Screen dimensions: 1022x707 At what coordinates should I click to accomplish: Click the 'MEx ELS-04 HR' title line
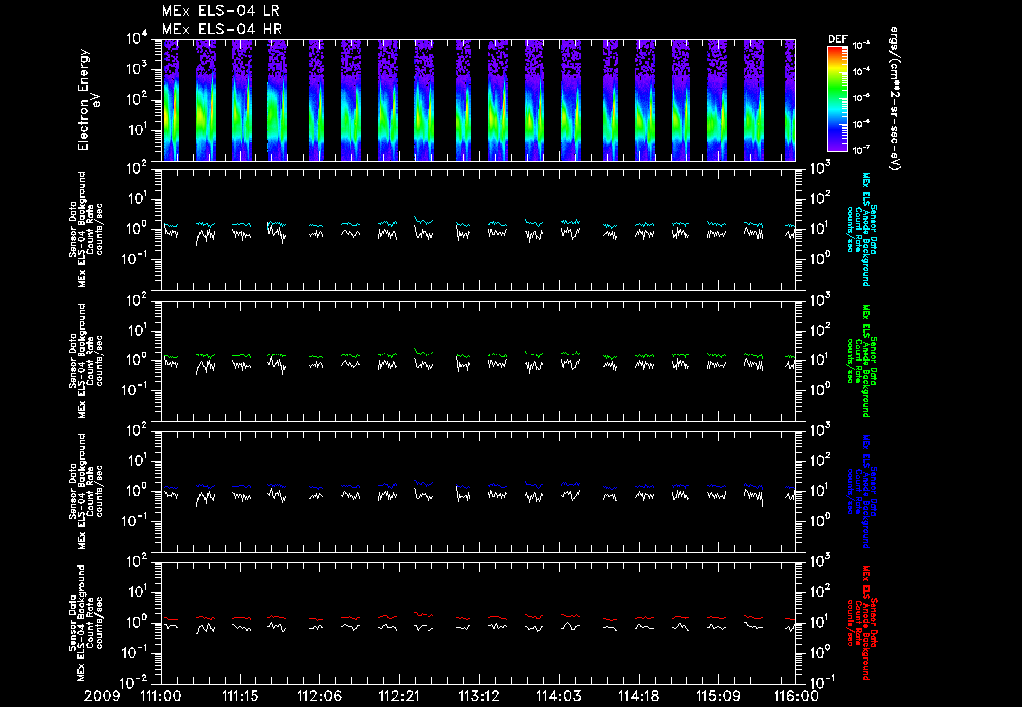pyautogui.click(x=222, y=29)
